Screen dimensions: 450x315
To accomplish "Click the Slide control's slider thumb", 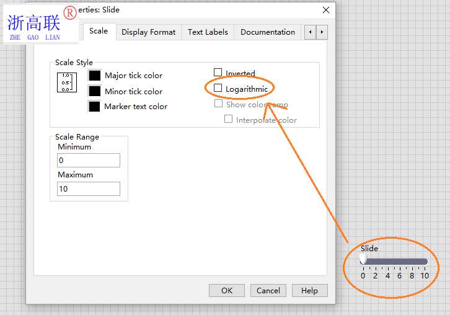I will tap(363, 260).
